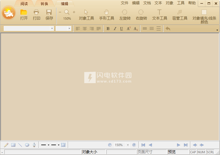
Task: Select the ellipse shape tool
Action: 27,145
